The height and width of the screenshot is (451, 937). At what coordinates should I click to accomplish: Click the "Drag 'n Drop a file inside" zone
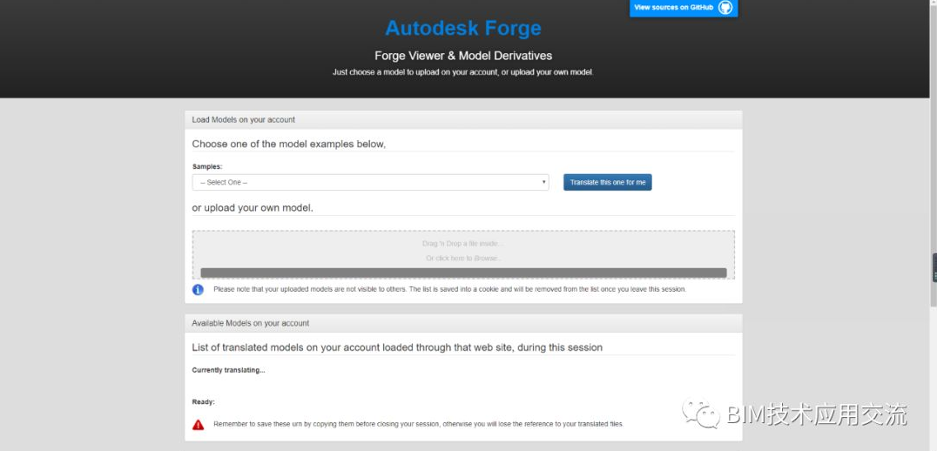pos(463,244)
